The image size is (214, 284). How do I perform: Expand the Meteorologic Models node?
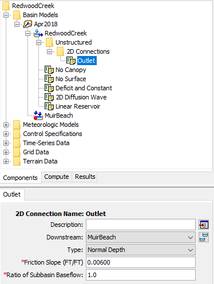6,125
